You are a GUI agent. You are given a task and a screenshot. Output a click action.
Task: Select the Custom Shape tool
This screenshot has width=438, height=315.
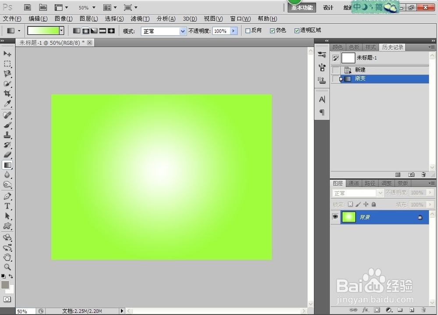tap(7, 226)
